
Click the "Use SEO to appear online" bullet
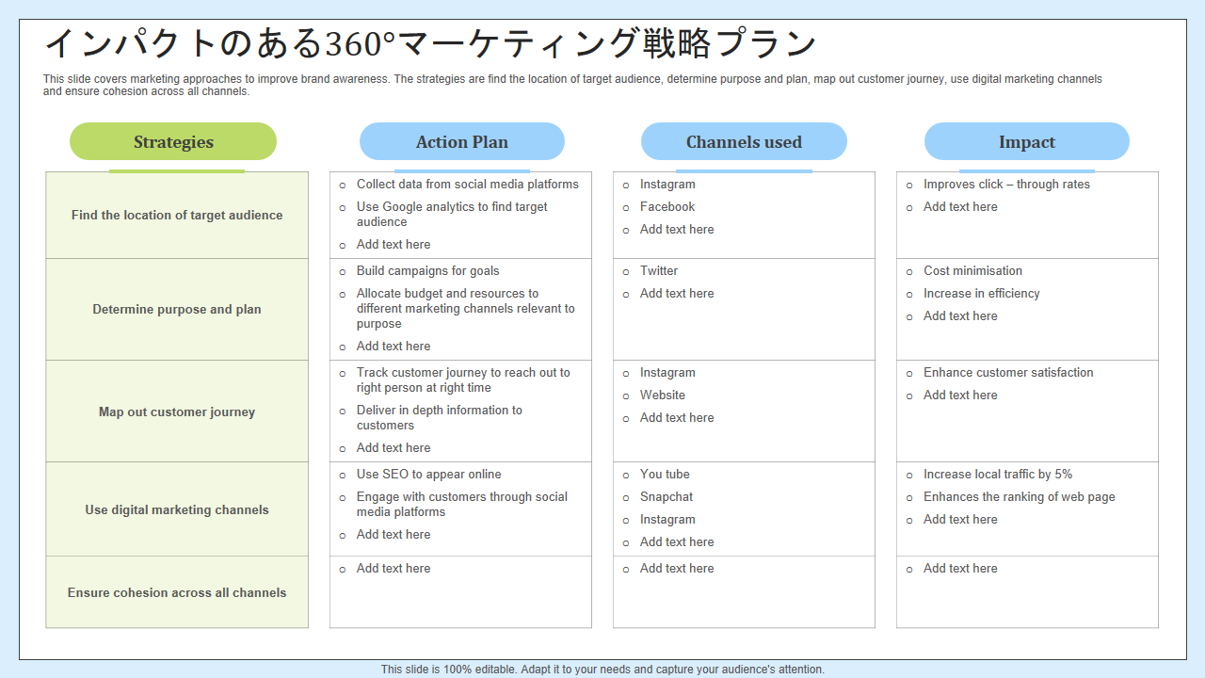(429, 475)
